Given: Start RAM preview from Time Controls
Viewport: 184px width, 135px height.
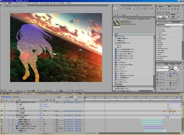Looking at the screenshot, I should point(178,9).
